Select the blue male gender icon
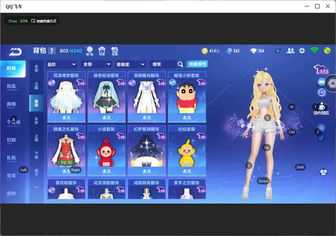 (321, 138)
